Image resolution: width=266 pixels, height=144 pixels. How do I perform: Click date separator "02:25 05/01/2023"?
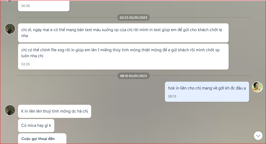tap(133, 18)
